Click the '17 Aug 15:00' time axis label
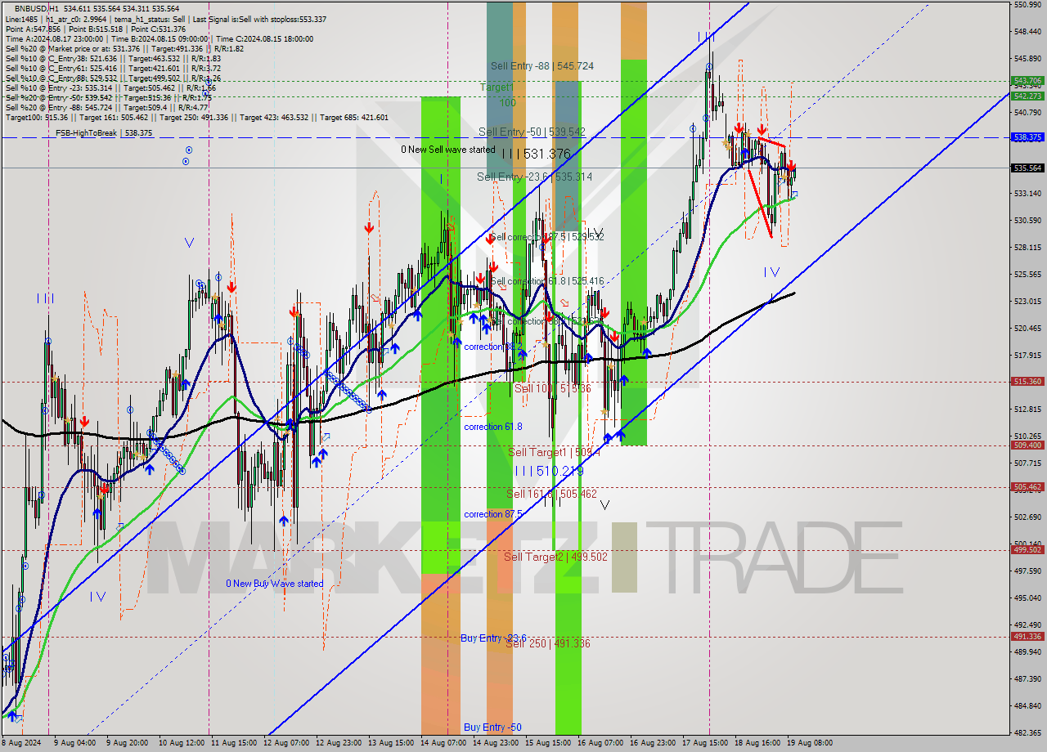The height and width of the screenshot is (752, 1047). (x=705, y=743)
